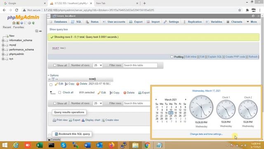Image resolution: width=264 pixels, height=149 pixels.
Task: Click Create view link
Action: (x=110, y=120)
